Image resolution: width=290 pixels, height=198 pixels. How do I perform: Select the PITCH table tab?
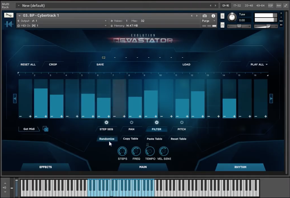(182, 129)
